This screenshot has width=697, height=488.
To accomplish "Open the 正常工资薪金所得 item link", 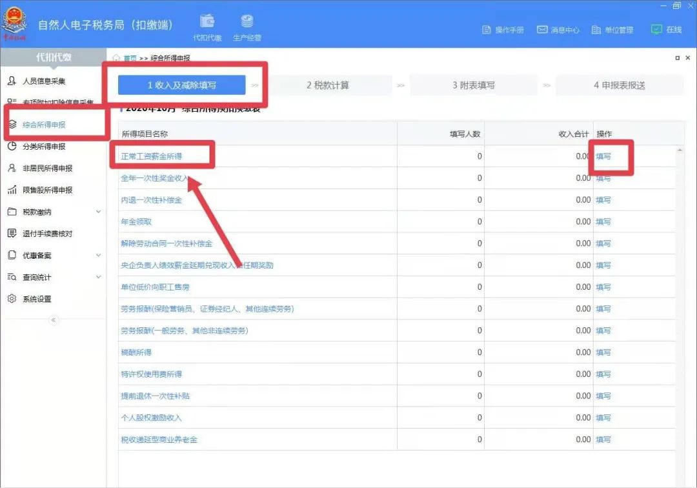I will coord(152,156).
